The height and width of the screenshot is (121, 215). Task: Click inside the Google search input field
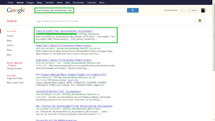click(80, 10)
